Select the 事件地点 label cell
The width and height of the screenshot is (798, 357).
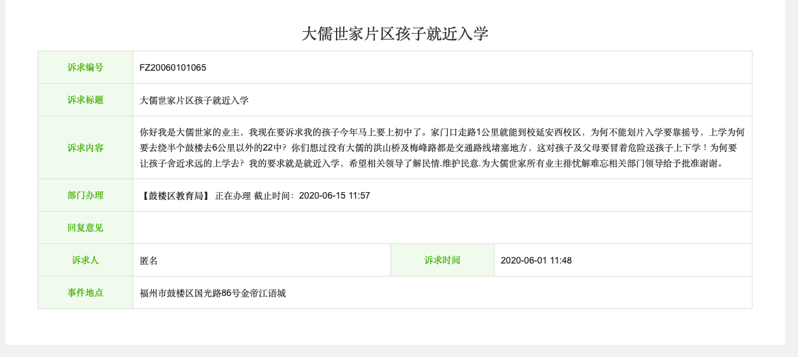85,293
